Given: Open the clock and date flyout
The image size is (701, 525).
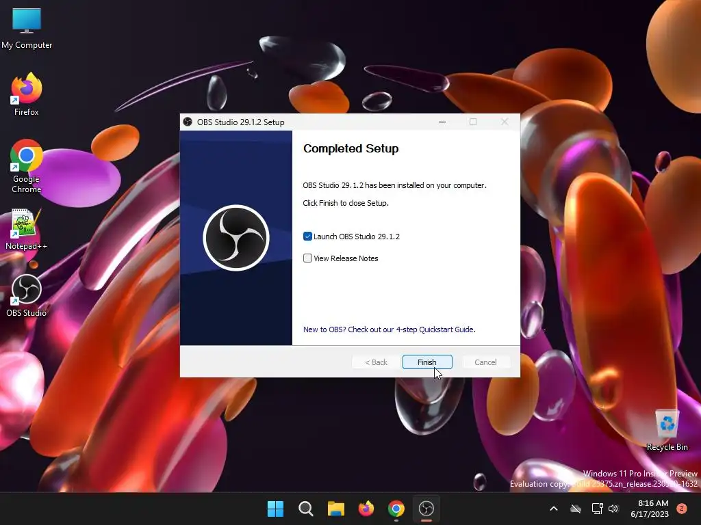Looking at the screenshot, I should point(650,509).
